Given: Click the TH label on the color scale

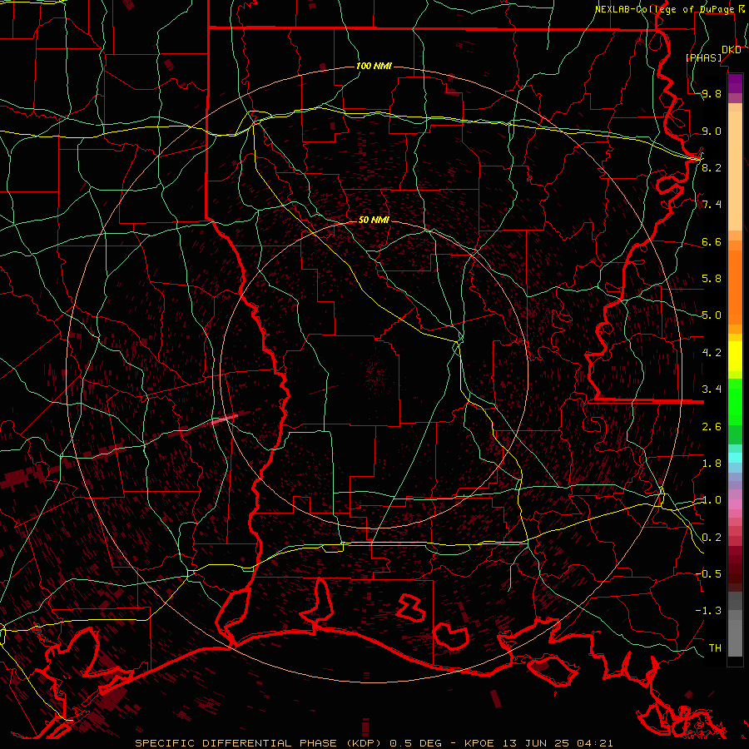Looking at the screenshot, I should tap(715, 648).
